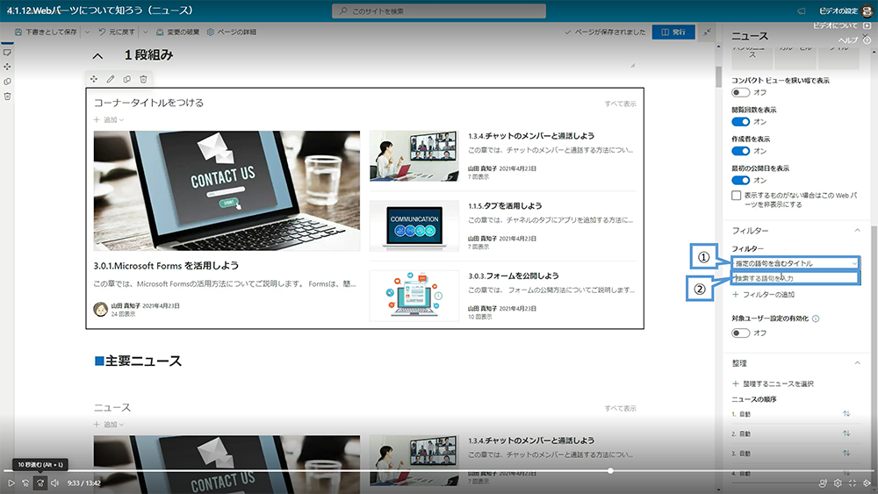The image size is (878, 494).
Task: Click the ■主要ニュース heading text
Action: [x=139, y=361]
